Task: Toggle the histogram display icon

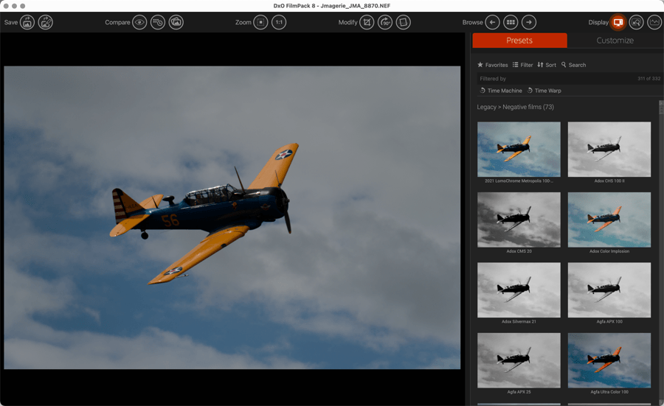Action: pos(654,23)
